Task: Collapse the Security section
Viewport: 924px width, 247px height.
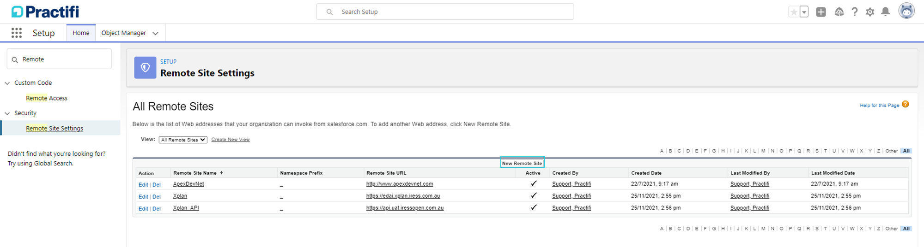Action: (7, 113)
